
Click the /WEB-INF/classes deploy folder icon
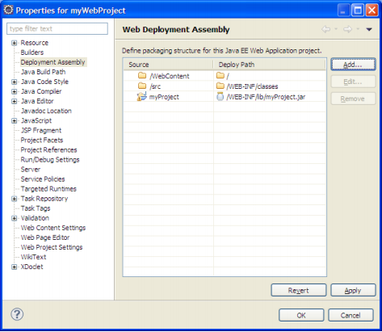[x=220, y=86]
